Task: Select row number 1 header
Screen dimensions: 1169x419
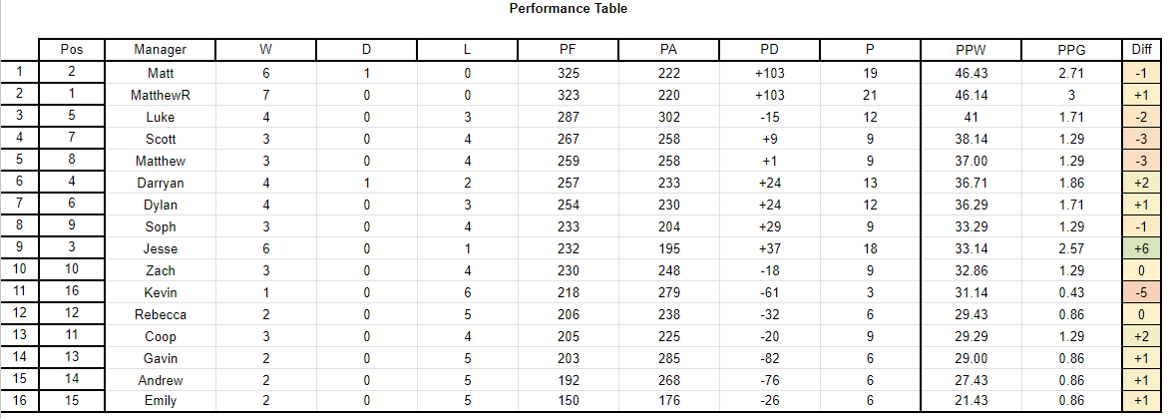Action: (19, 72)
